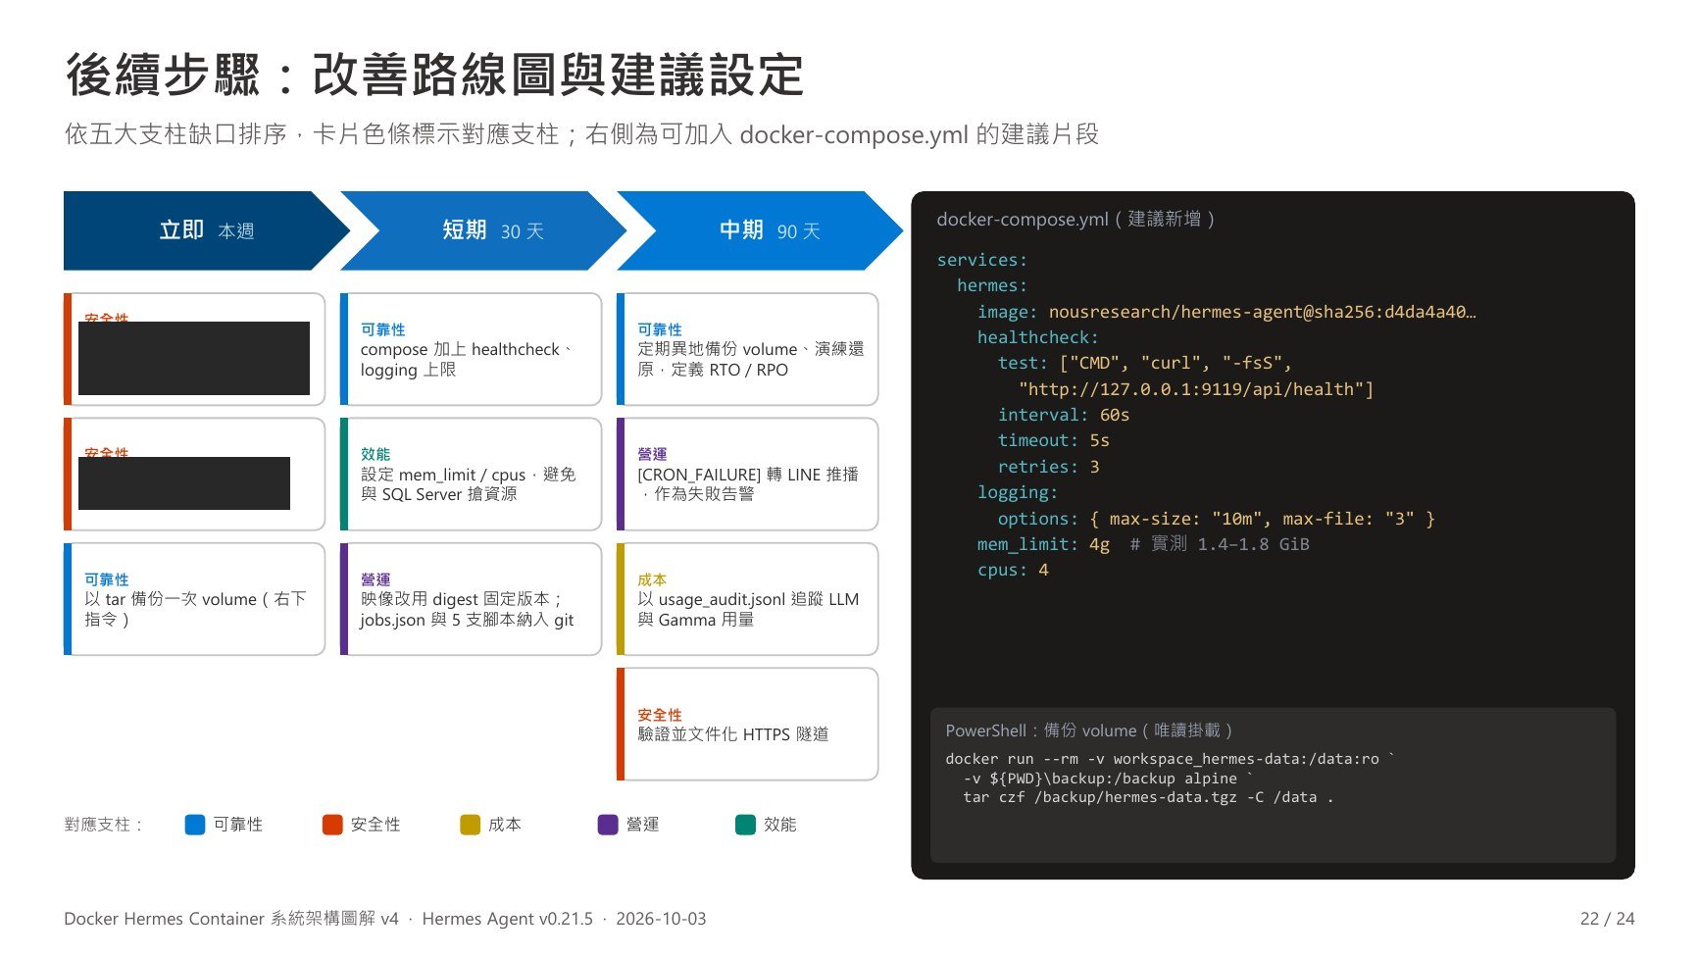Click the 驗證並文件化 HTTPS 隧道 card
The height and width of the screenshot is (956, 1700).
(747, 725)
